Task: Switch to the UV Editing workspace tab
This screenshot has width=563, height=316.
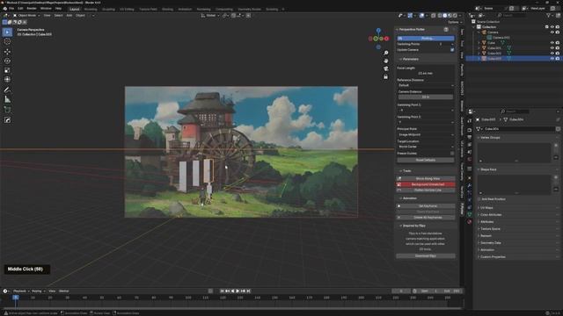Action: [127, 10]
